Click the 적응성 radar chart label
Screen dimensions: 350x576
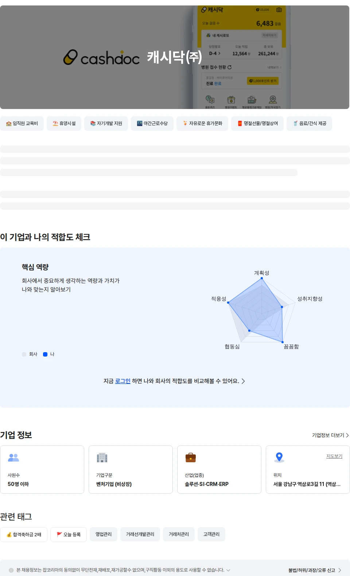[x=218, y=299]
